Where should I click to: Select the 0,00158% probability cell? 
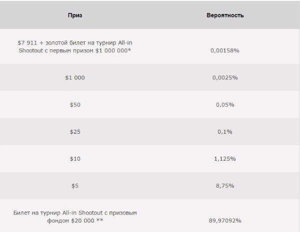pos(225,51)
